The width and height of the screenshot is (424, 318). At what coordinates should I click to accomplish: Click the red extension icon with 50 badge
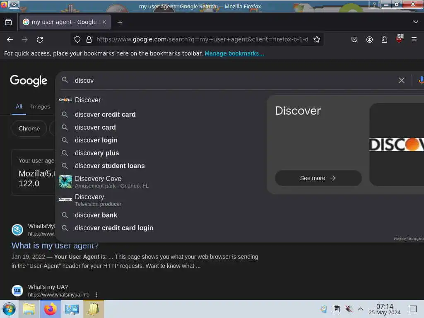tap(400, 39)
